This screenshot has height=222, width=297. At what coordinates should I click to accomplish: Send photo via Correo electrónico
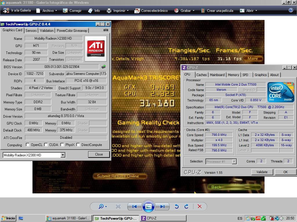[x=151, y=11]
